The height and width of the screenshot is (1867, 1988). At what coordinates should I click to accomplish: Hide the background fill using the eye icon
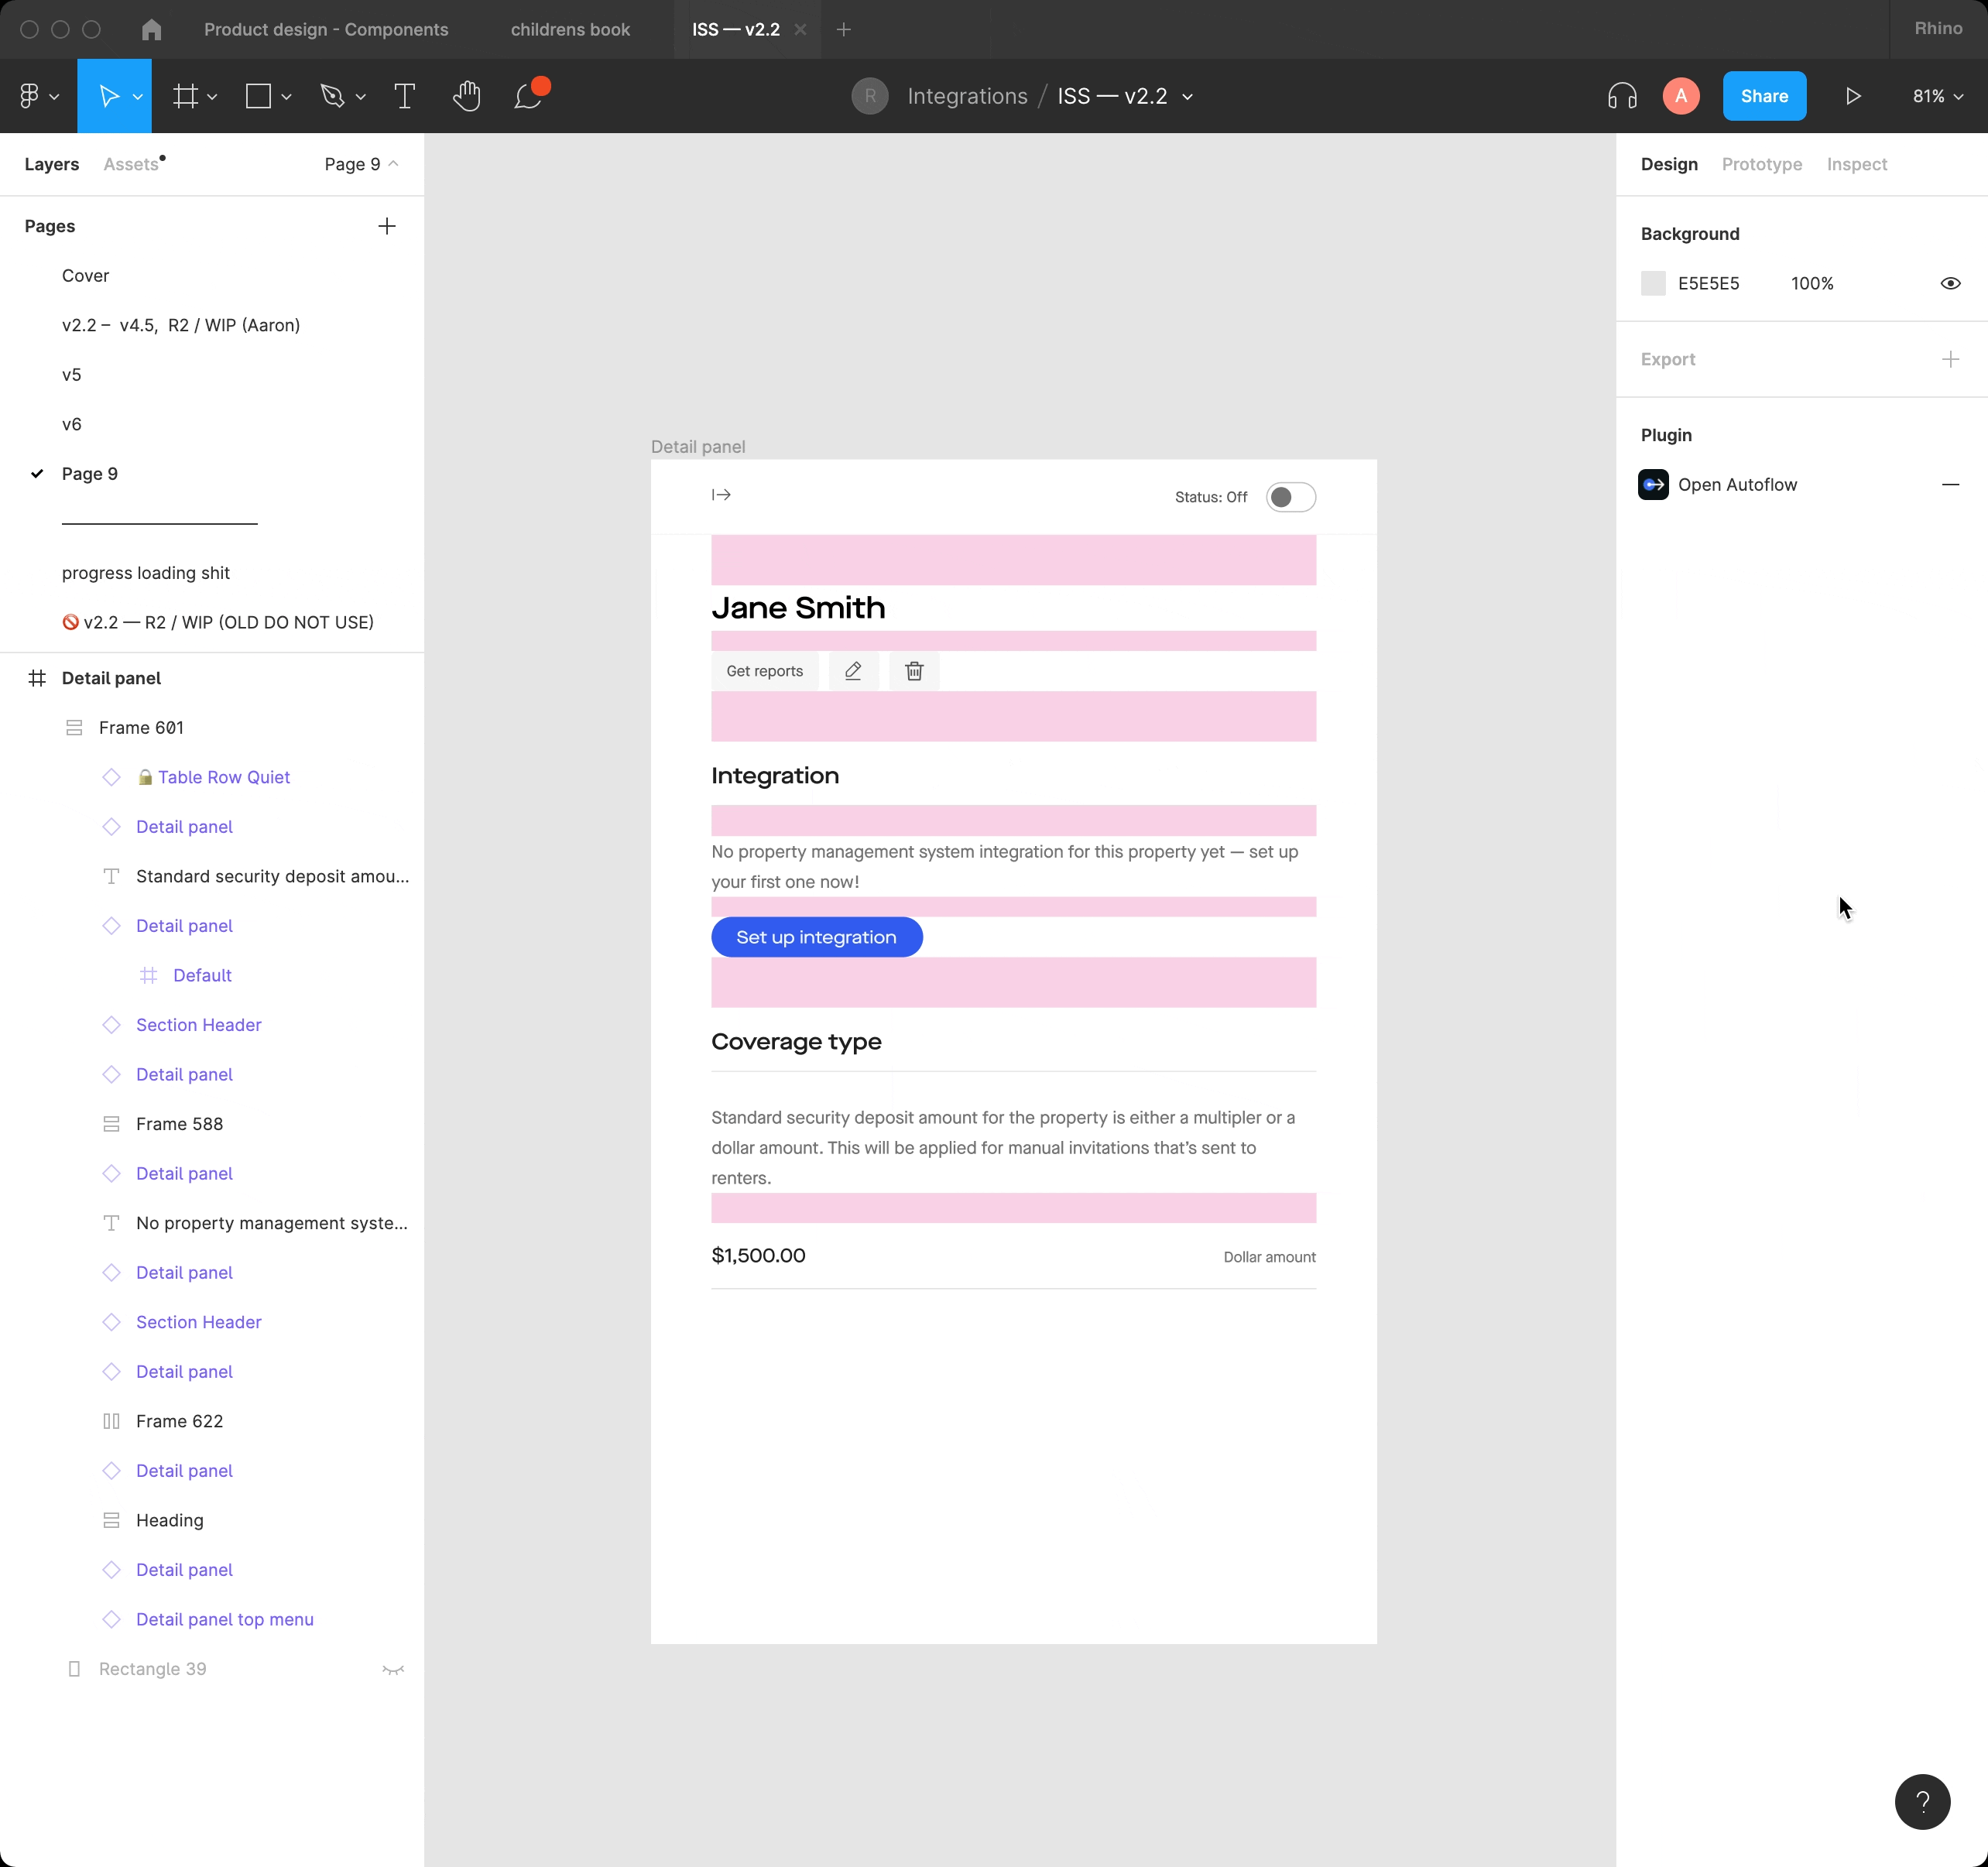[x=1951, y=283]
